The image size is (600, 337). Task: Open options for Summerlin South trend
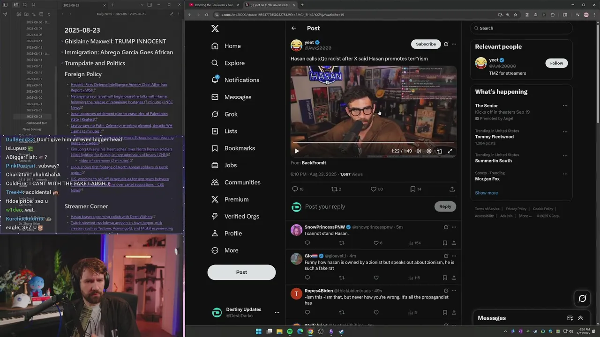point(565,155)
